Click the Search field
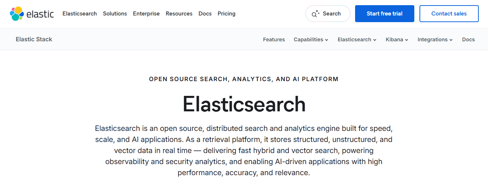Viewport: 488px width, 184px height. (x=328, y=14)
